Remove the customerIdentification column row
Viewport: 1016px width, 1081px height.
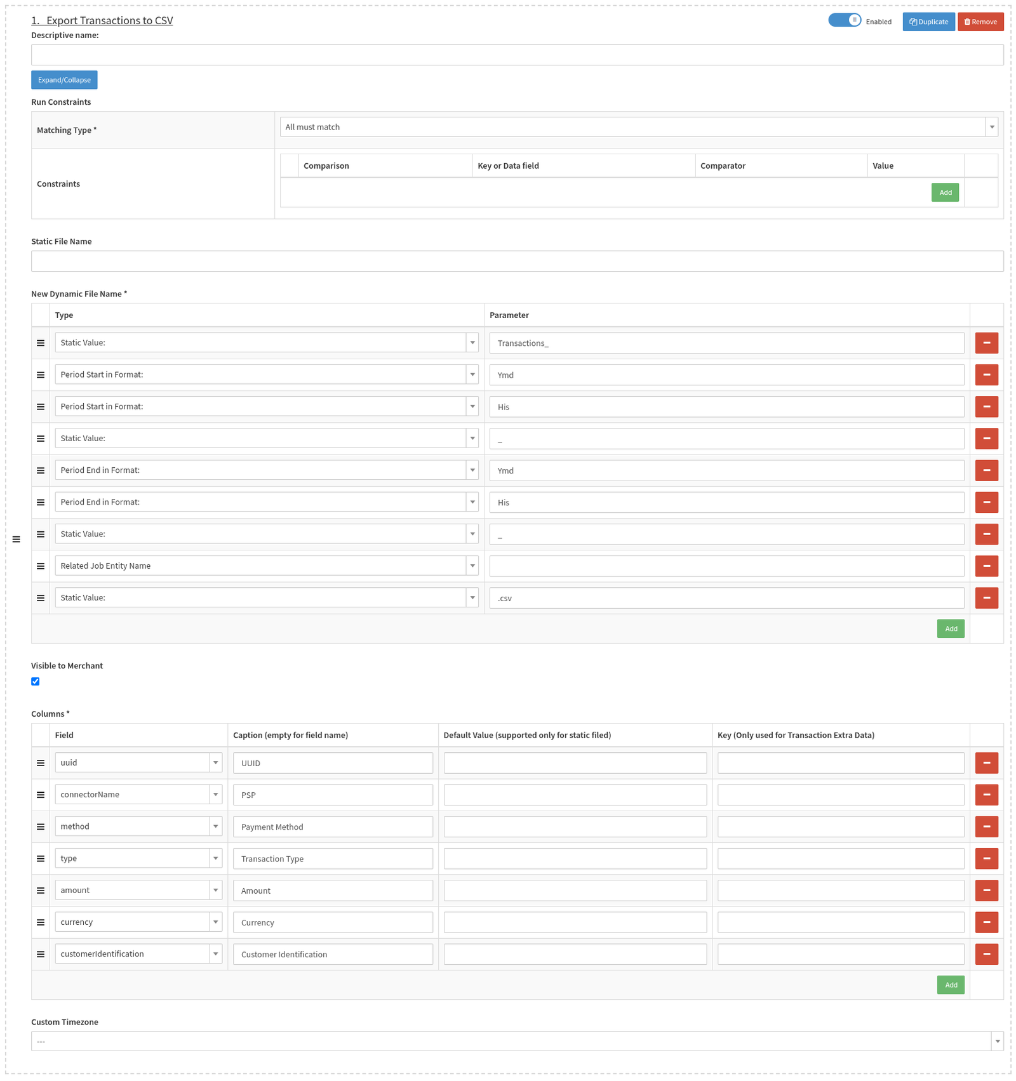pyautogui.click(x=986, y=954)
